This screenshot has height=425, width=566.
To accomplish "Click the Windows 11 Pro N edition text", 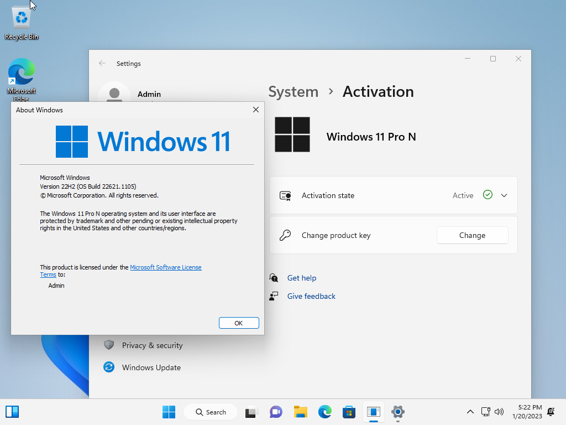I will (x=371, y=137).
